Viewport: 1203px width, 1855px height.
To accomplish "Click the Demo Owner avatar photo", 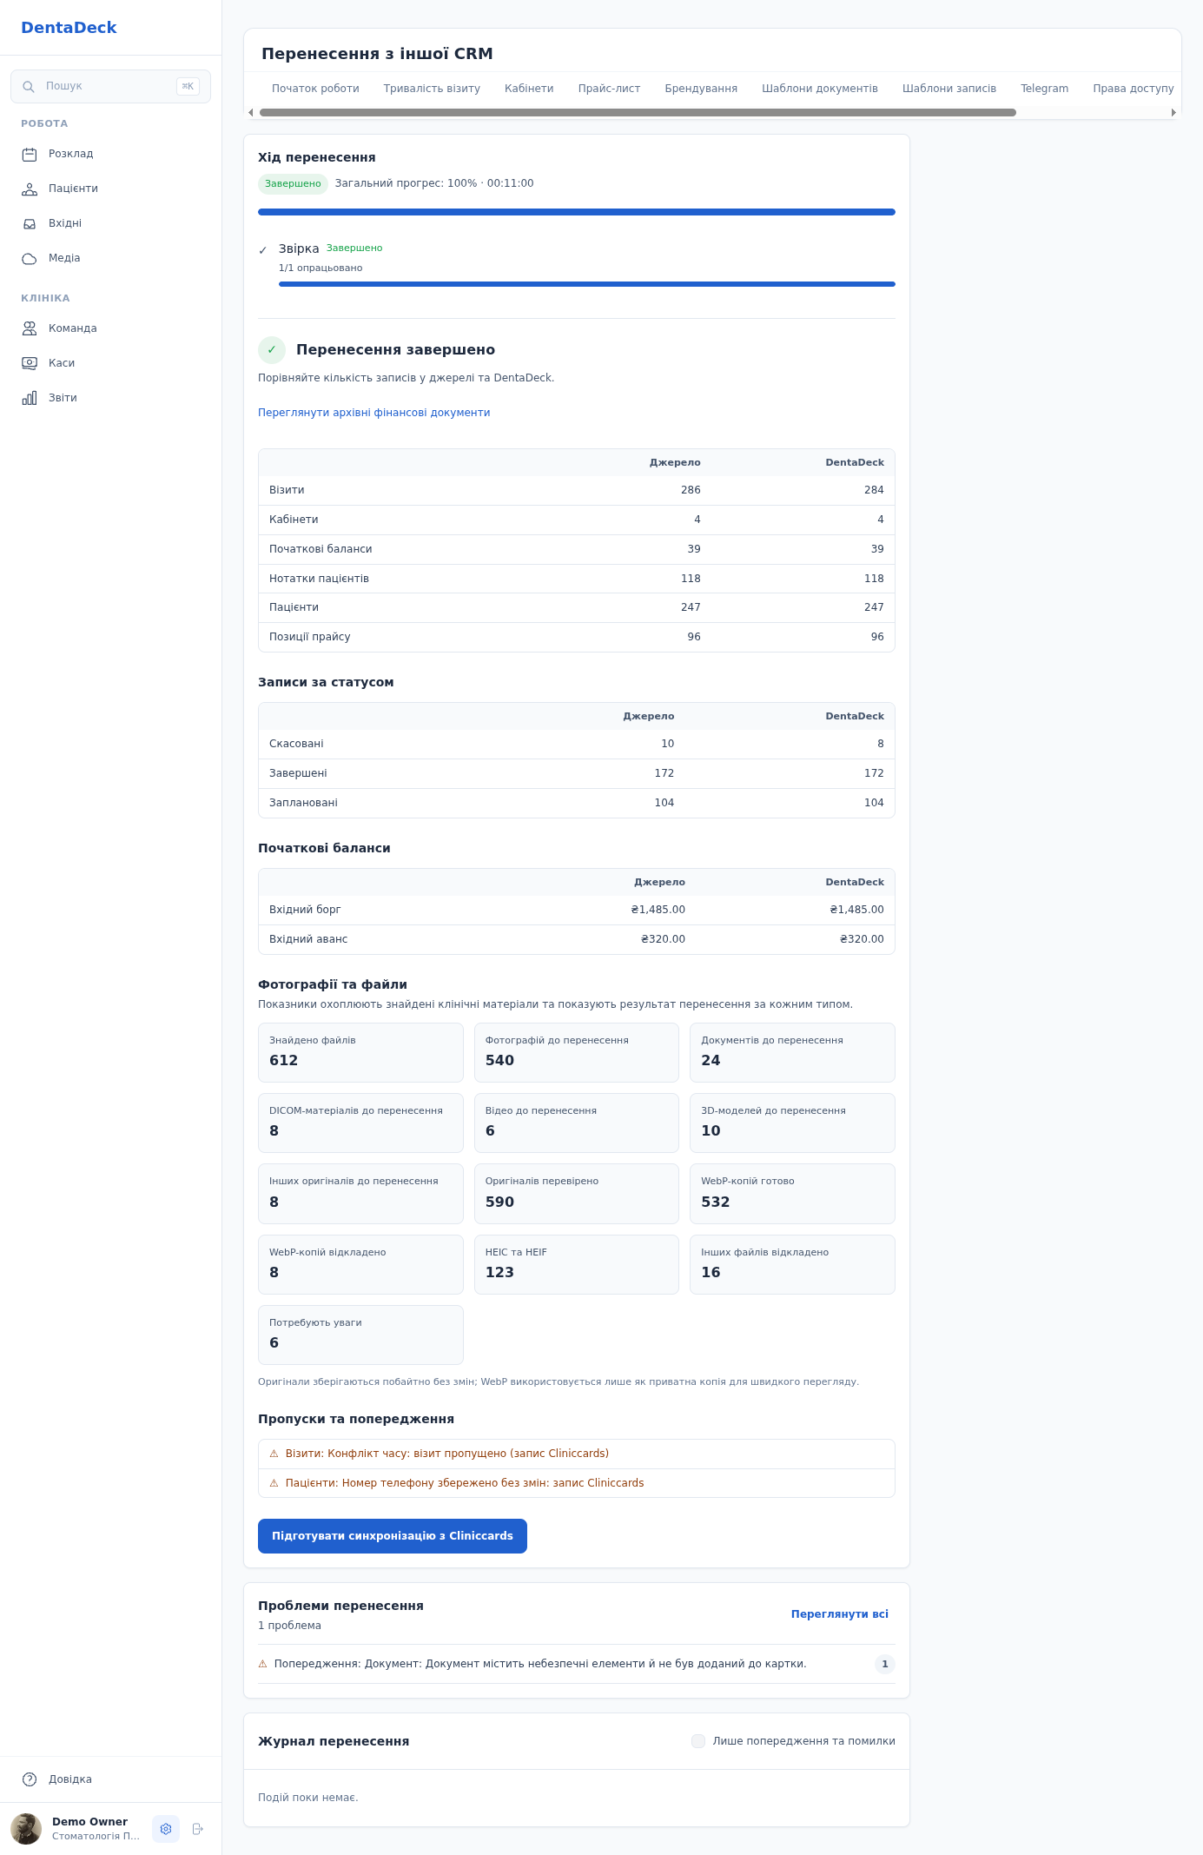I will (x=26, y=1829).
